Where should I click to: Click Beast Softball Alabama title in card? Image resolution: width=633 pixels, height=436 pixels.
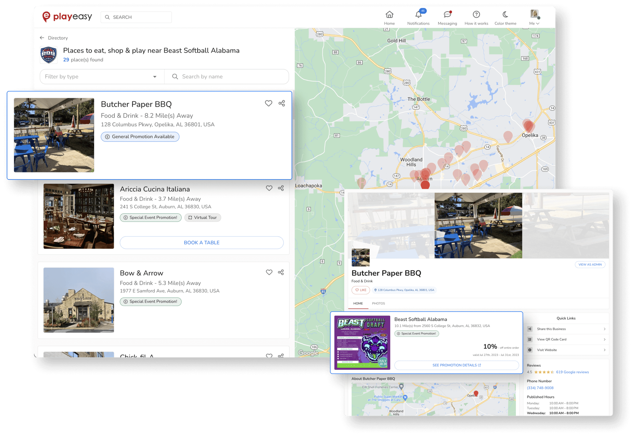coord(421,319)
